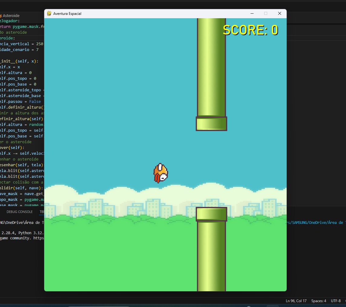The height and width of the screenshot is (307, 346).
Task: Click the code line 'over(self):'
Action: [12, 147]
